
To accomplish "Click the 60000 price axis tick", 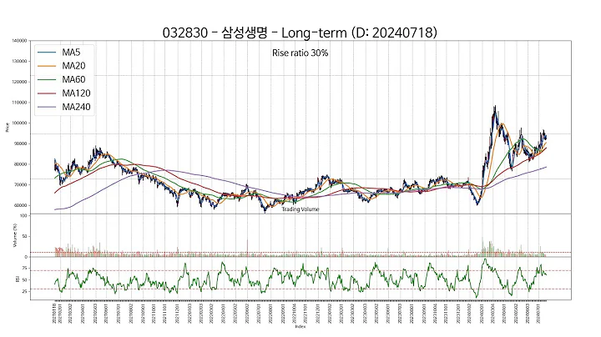I will (21, 206).
